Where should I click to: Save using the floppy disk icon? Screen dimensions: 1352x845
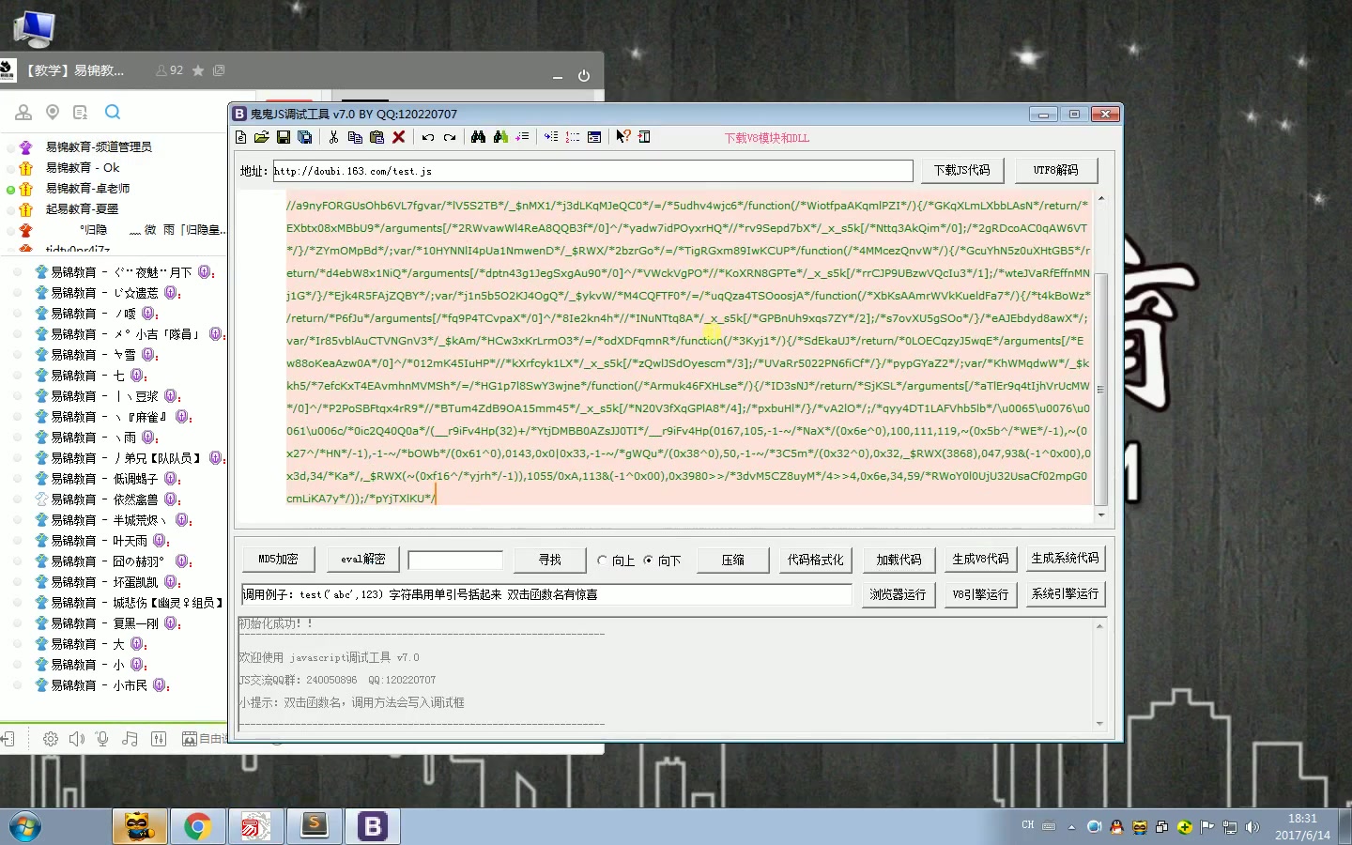pos(284,137)
